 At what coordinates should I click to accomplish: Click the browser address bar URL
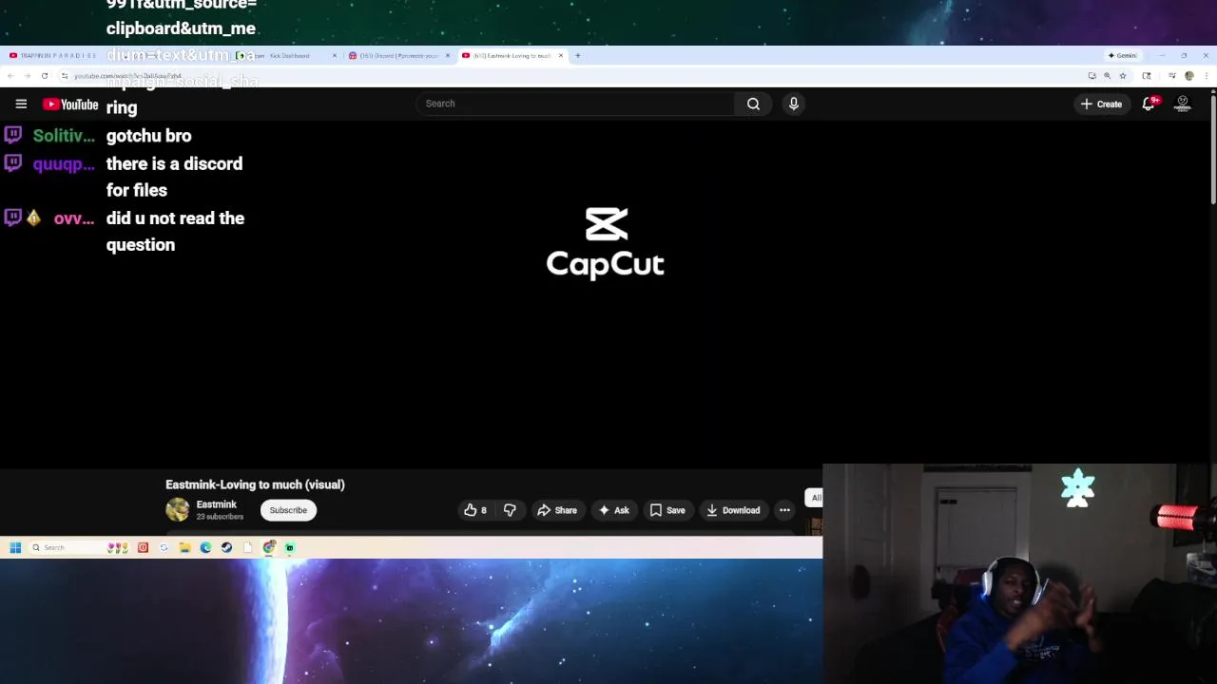127,76
